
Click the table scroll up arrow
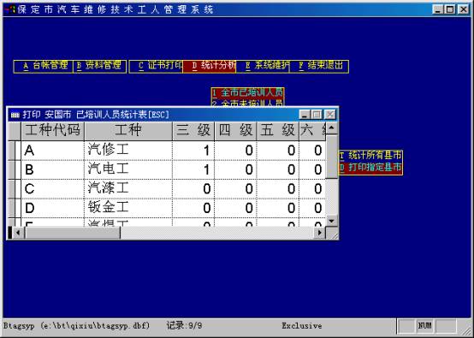(331, 128)
